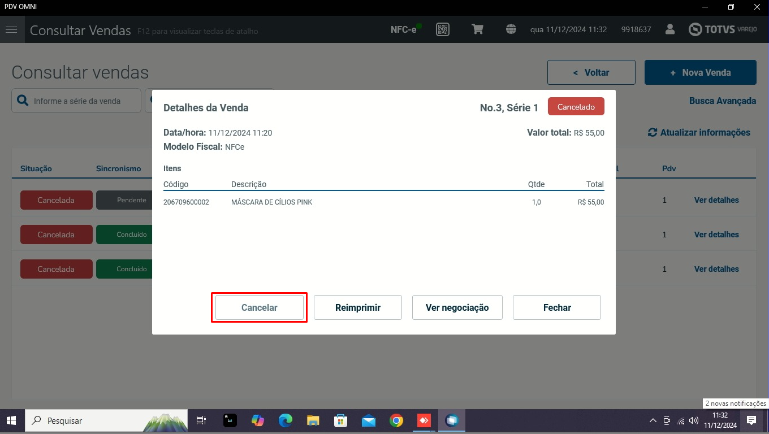Open Busca Avançada link

(x=723, y=101)
